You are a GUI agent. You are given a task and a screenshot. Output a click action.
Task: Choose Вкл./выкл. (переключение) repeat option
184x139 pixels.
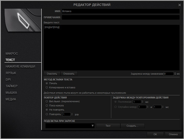(47, 101)
